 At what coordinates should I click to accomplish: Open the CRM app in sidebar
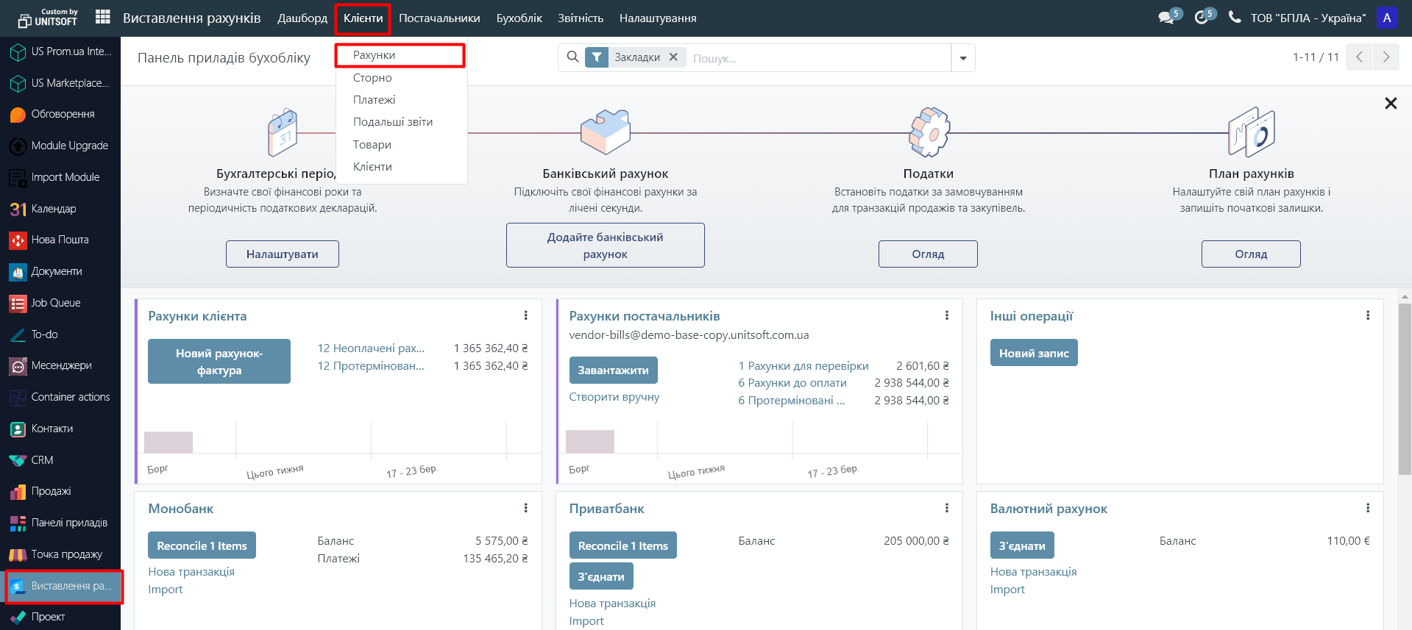tap(42, 460)
